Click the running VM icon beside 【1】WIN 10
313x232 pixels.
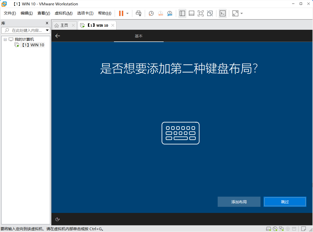pyautogui.click(x=17, y=45)
